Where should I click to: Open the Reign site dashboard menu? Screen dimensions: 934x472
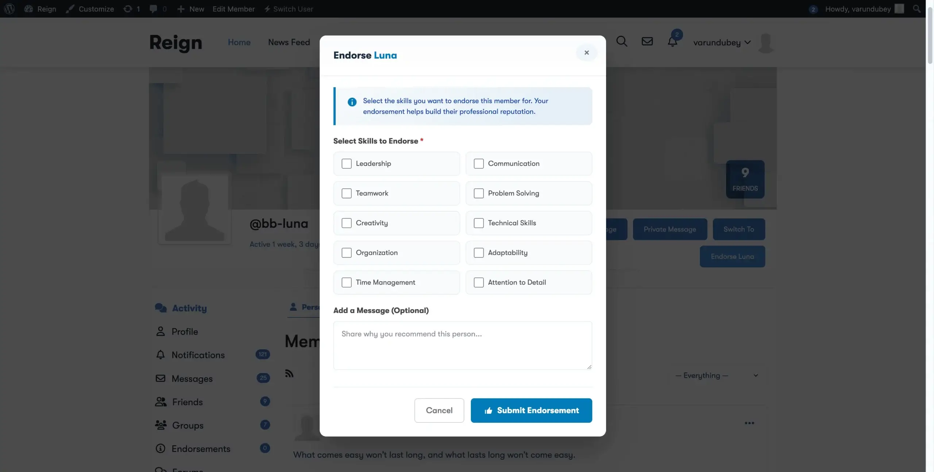(x=40, y=9)
